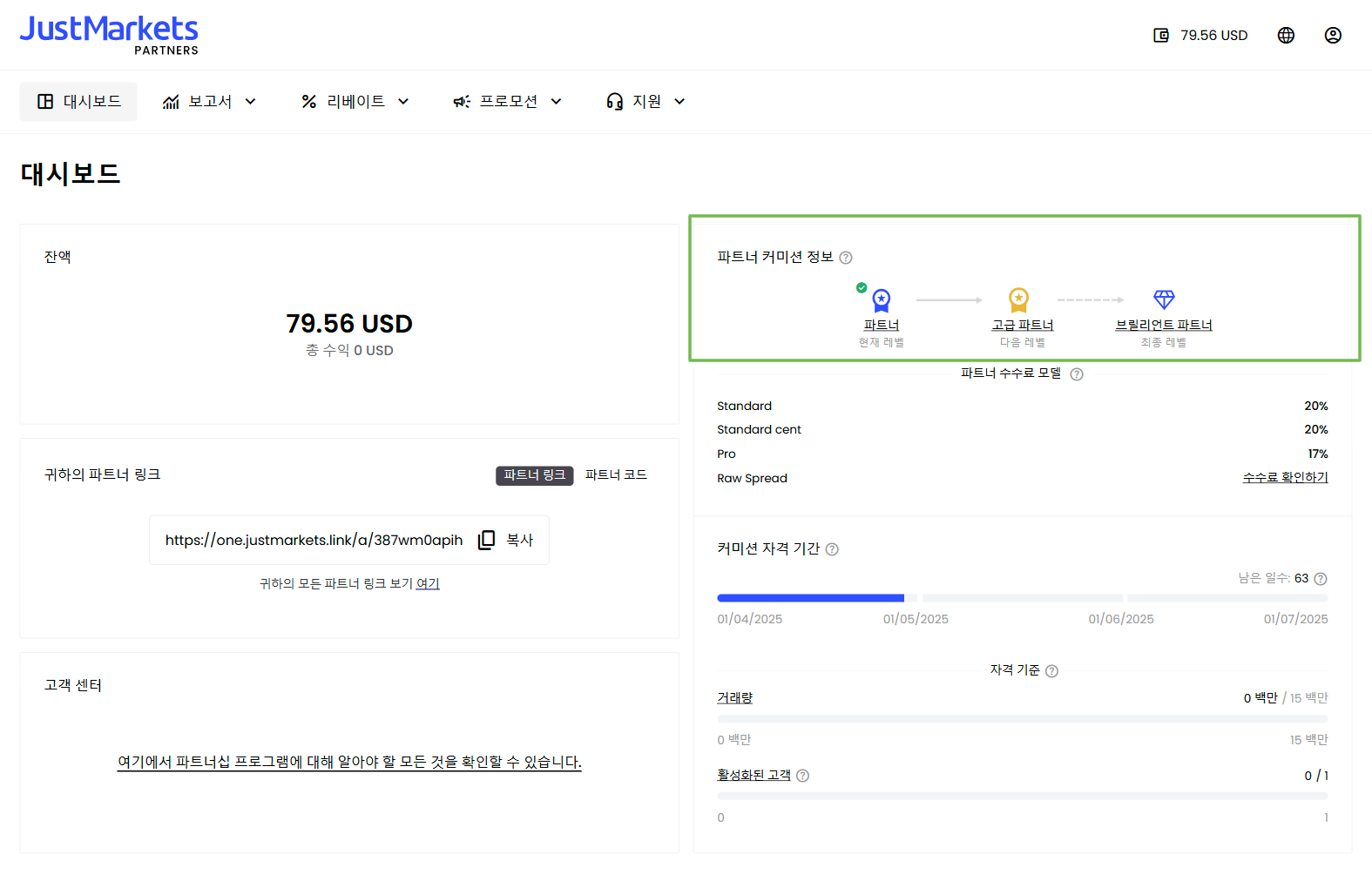Click the 복사 copy button
Image resolution: width=1372 pixels, height=881 pixels.
point(506,540)
